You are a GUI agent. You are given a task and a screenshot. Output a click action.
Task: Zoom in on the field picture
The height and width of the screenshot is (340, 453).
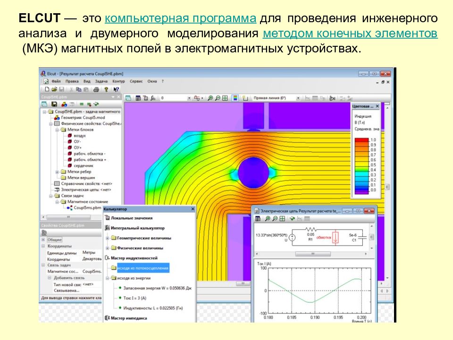(x=210, y=98)
